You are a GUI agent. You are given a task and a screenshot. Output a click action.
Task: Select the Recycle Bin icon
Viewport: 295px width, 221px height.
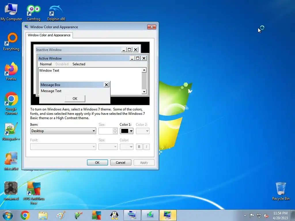281,191
